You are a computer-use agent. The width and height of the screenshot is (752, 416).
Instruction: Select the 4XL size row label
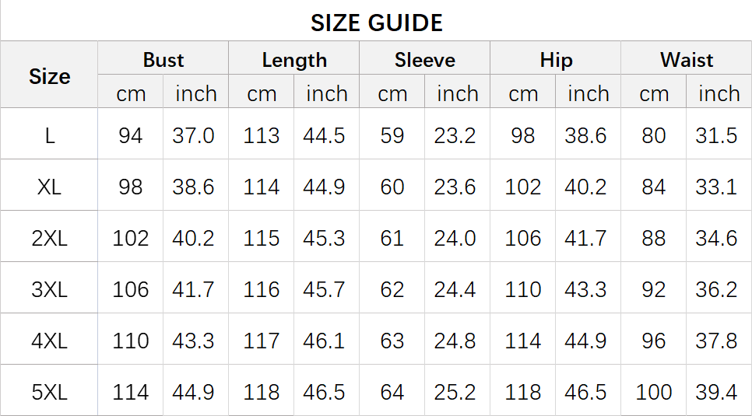click(49, 341)
